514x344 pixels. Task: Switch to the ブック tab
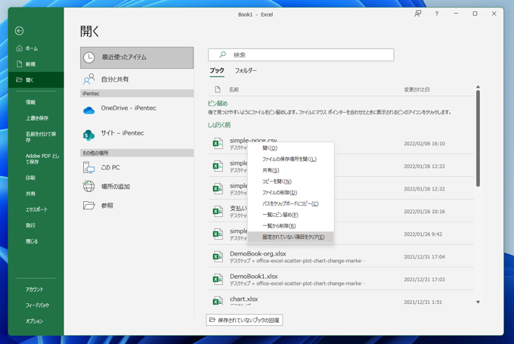point(217,70)
